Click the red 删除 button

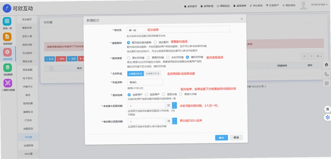(x=61, y=59)
